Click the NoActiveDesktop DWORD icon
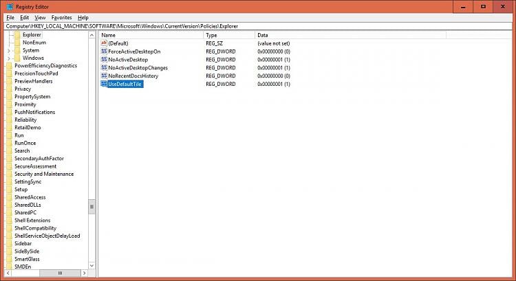Screen dimensions: 516x281 click(104, 60)
